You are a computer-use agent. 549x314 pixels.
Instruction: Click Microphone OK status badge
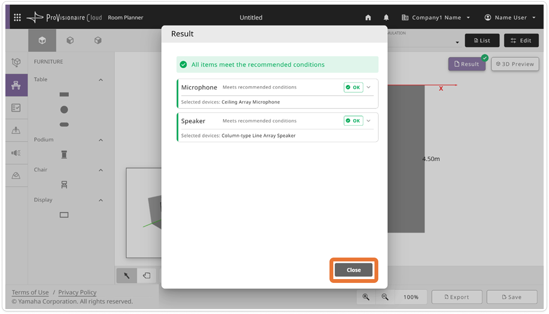(x=353, y=88)
